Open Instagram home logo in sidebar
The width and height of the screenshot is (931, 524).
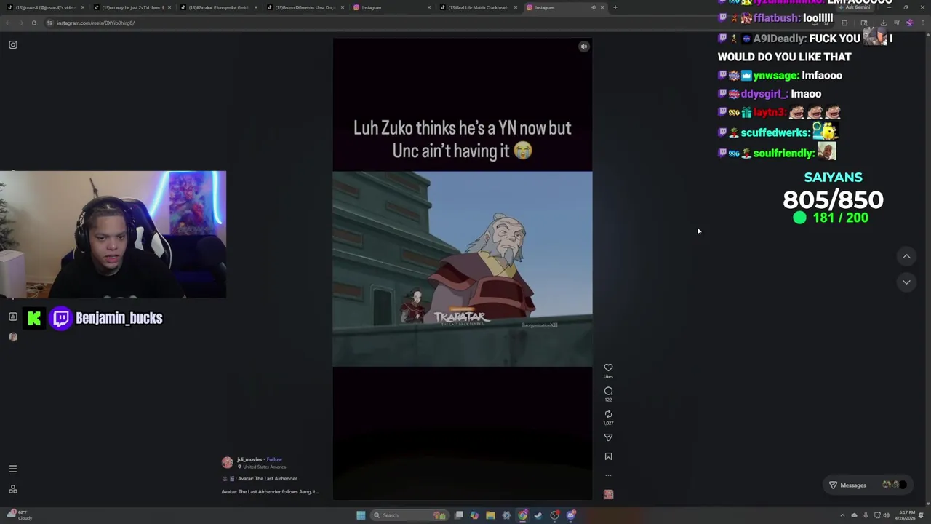[x=13, y=45]
